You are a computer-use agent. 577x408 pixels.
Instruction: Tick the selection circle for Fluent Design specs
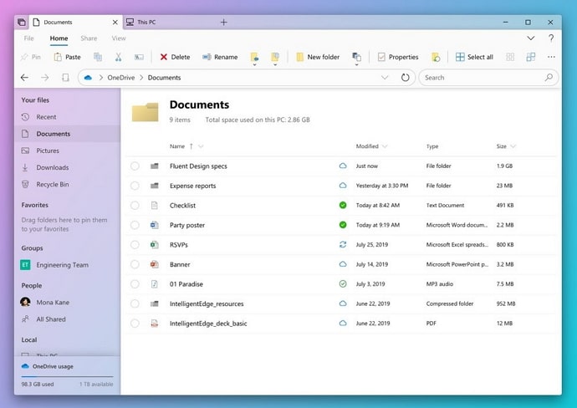click(x=135, y=166)
